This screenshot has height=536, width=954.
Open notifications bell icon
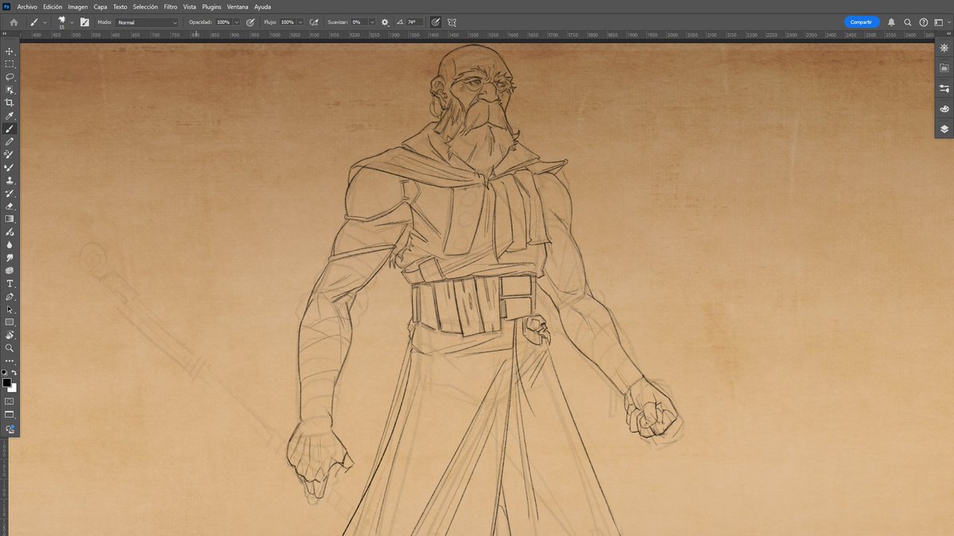(891, 22)
